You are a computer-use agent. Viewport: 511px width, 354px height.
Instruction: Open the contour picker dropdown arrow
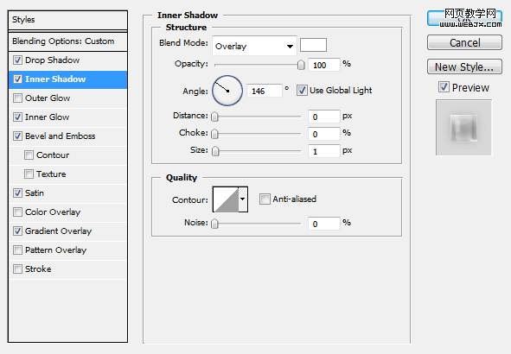243,199
